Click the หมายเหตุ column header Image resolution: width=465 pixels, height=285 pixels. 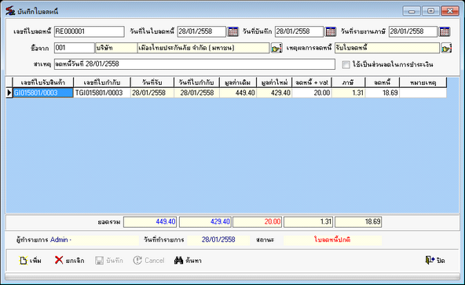pos(423,82)
